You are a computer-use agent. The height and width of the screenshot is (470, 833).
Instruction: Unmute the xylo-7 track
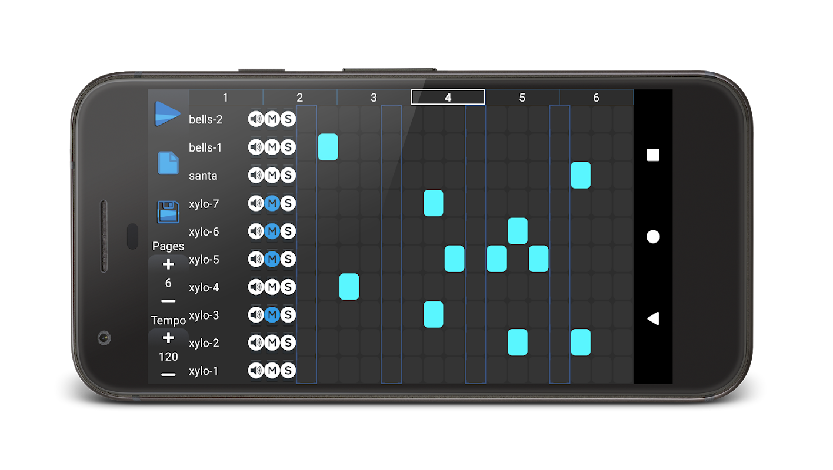(x=272, y=203)
